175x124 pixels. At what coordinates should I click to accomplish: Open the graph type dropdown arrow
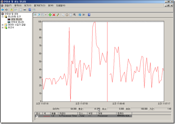click(x=46, y=15)
